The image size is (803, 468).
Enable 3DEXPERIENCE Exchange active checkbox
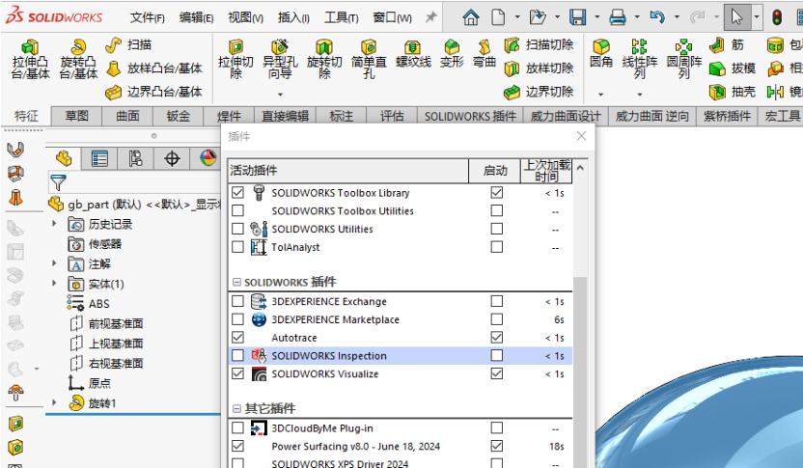pyautogui.click(x=237, y=301)
